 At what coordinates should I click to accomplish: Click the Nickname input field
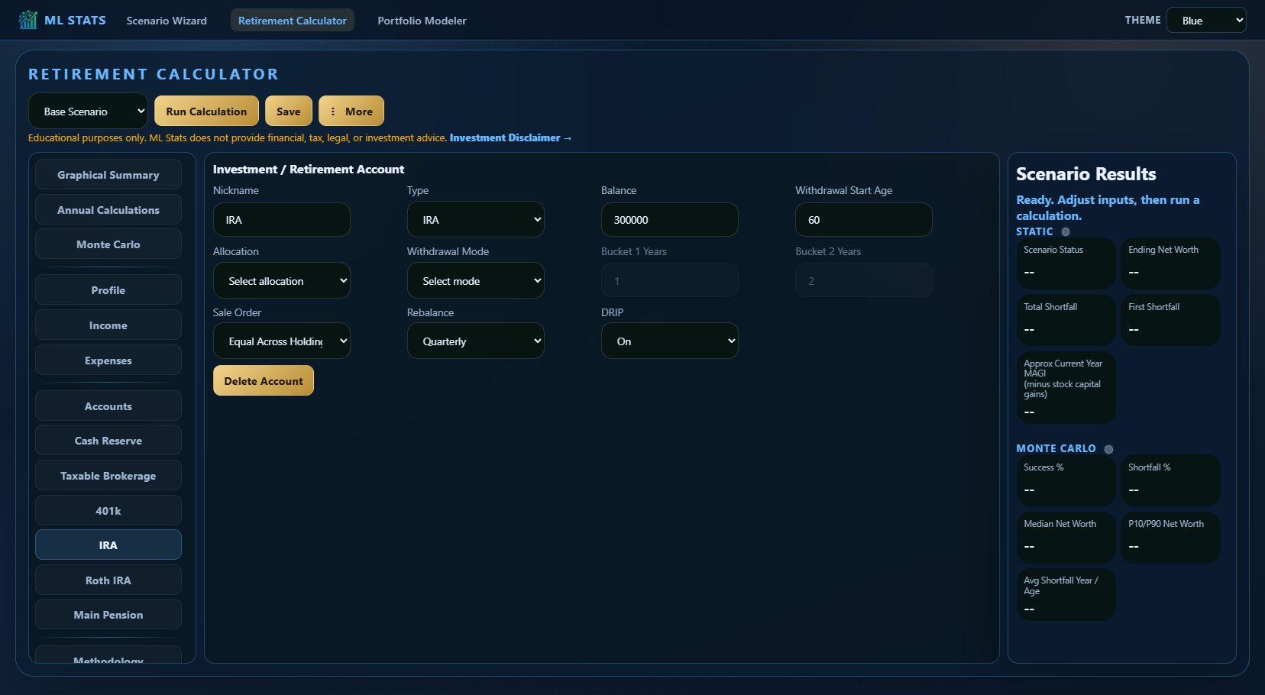[x=282, y=220]
